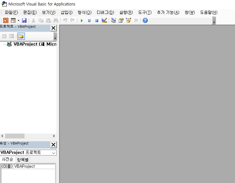Image resolution: width=235 pixels, height=183 pixels.
Task: Click the Paste clipboard icon
Action: pyautogui.click(x=48, y=20)
